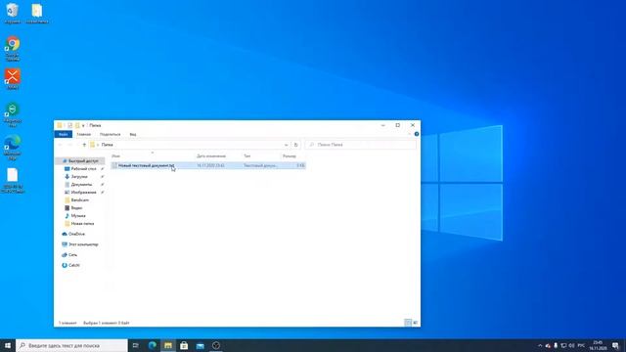Open the taskbar clock and calendar
Image resolution: width=626 pixels, height=352 pixels.
598,345
